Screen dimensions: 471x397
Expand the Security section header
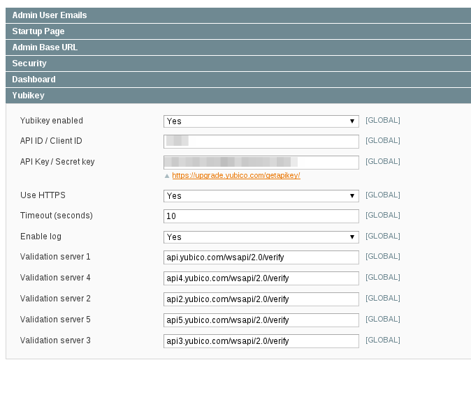pos(29,63)
